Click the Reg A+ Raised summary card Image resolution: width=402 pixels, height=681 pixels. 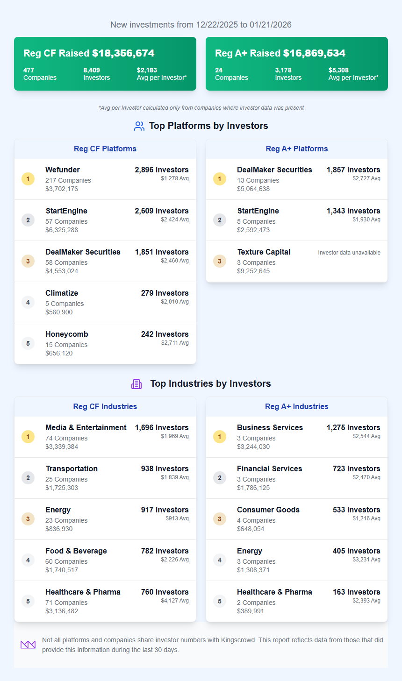[297, 64]
